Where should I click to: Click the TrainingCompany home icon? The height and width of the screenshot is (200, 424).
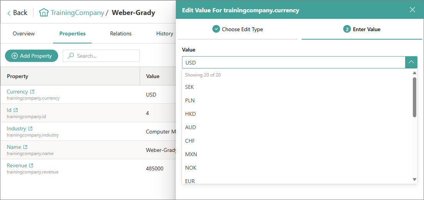point(43,12)
